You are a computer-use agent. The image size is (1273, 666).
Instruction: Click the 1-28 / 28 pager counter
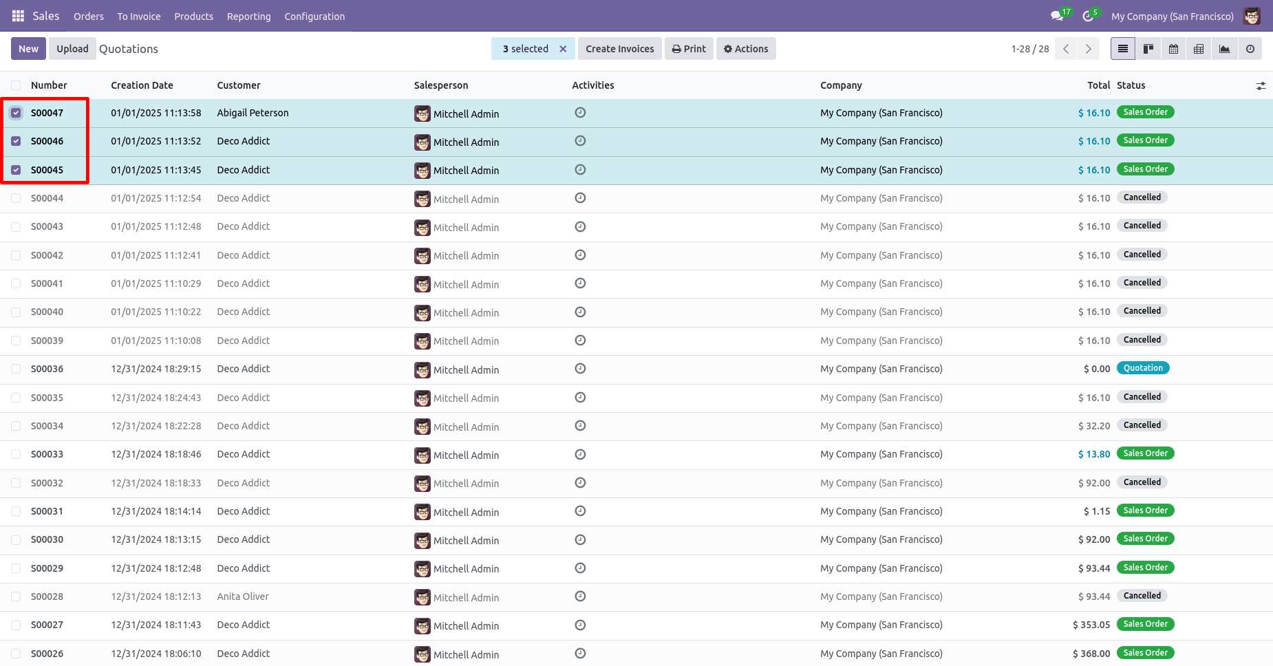[1030, 49]
